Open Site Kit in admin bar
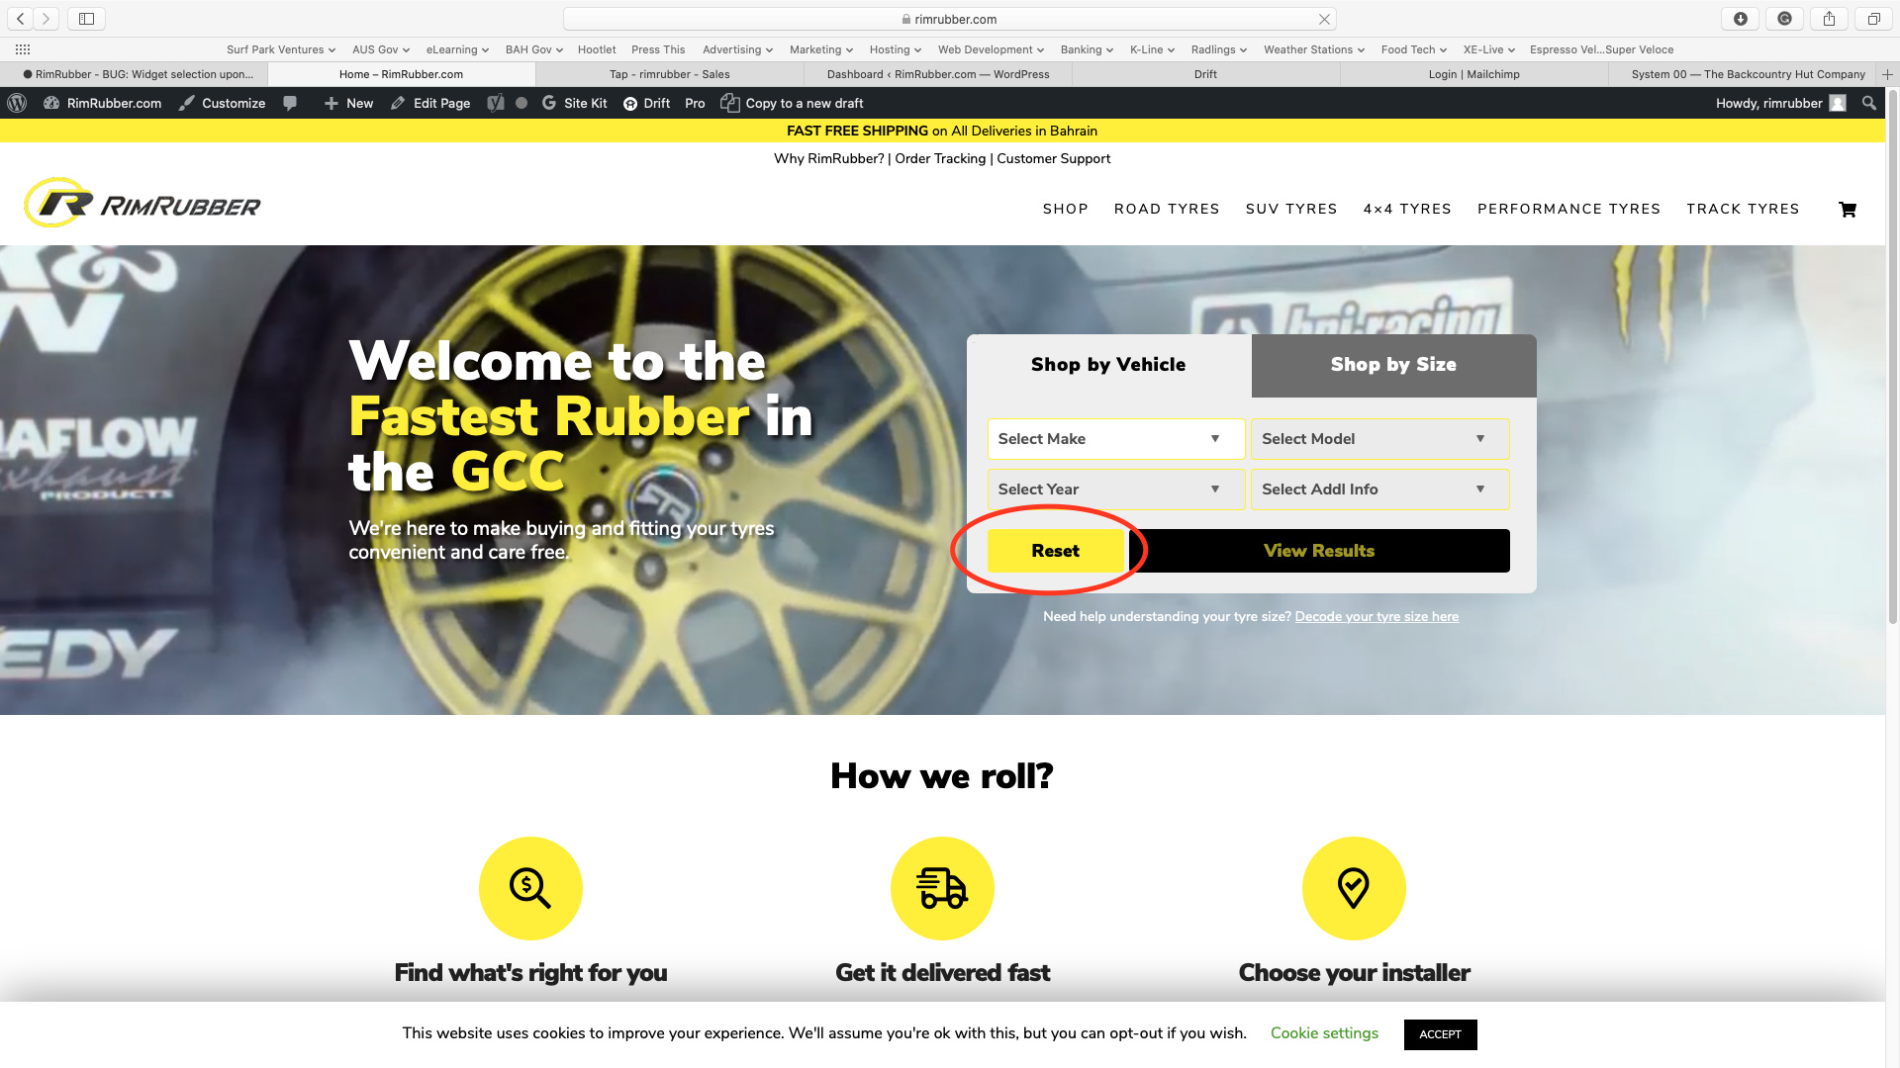This screenshot has width=1900, height=1068. click(x=574, y=103)
